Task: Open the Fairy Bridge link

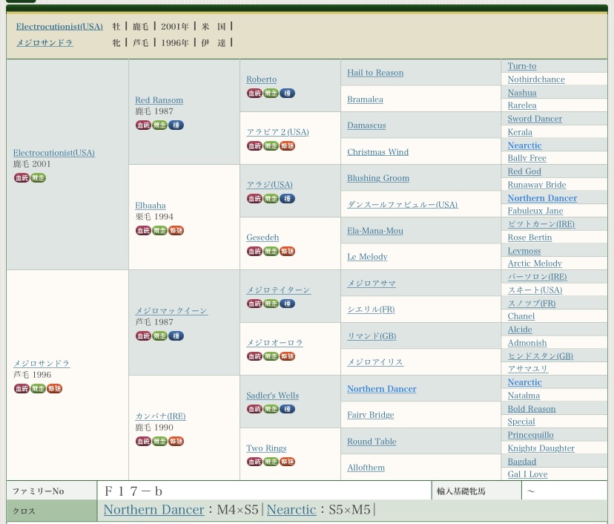Action: coord(370,415)
